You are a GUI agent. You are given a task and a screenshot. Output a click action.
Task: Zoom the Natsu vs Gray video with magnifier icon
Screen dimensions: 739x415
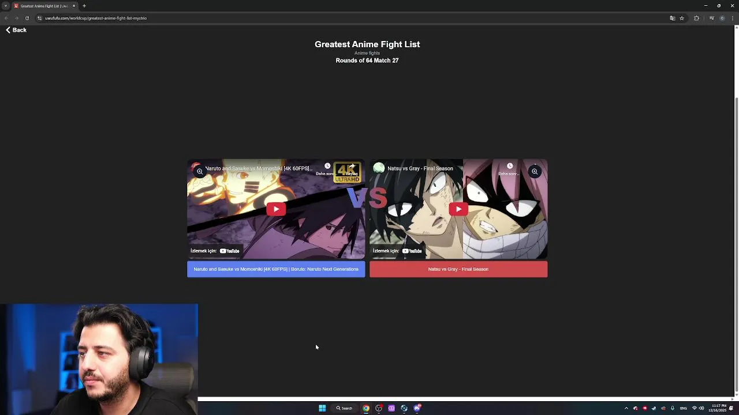(535, 171)
